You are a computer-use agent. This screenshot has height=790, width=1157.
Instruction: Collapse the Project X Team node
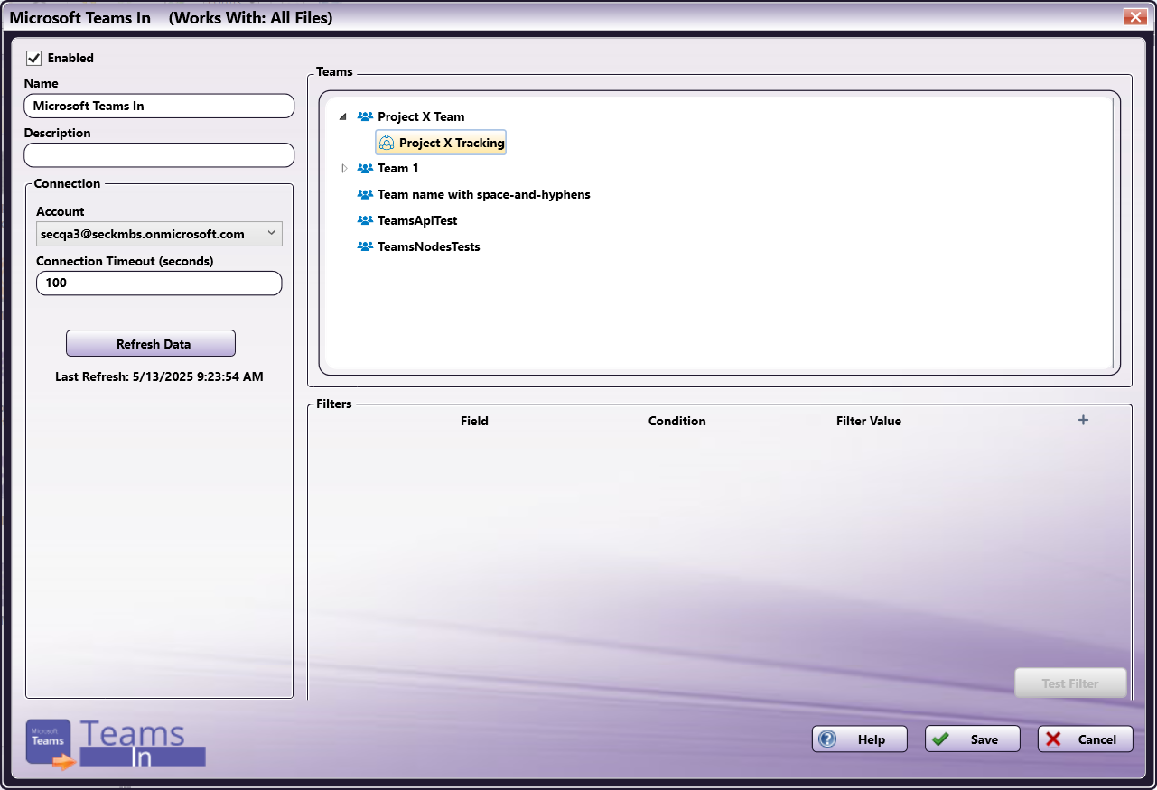coord(343,117)
